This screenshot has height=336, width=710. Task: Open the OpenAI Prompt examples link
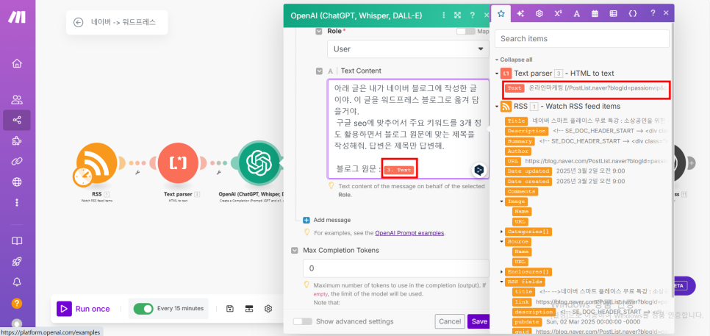point(410,233)
